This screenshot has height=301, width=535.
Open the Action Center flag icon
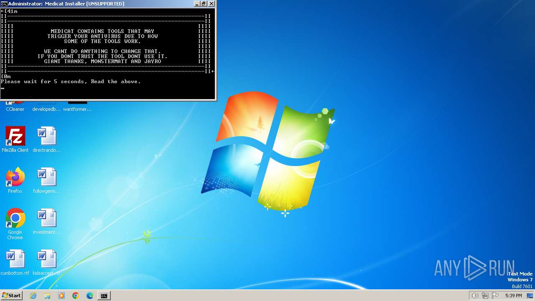click(495, 296)
